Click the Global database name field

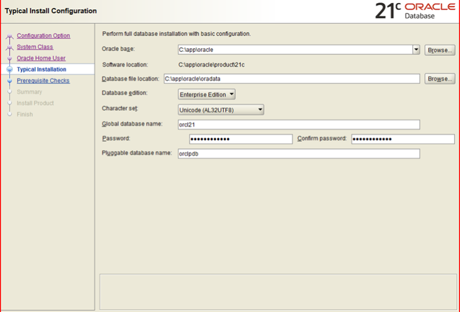coord(297,125)
